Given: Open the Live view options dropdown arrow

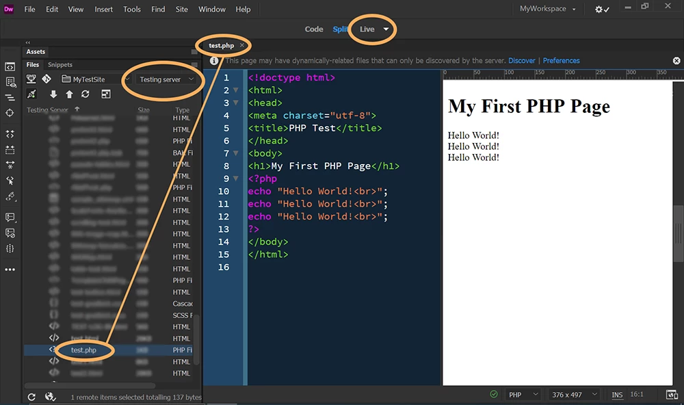Looking at the screenshot, I should pyautogui.click(x=386, y=29).
